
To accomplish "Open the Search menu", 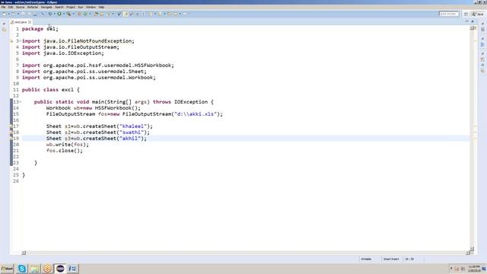I will [x=59, y=7].
